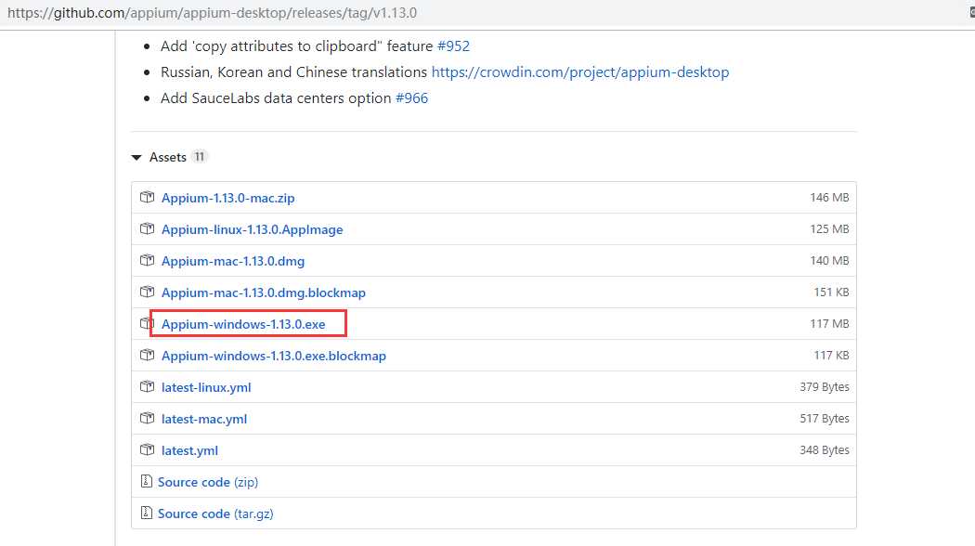This screenshot has width=975, height=546.
Task: Click the 117 KB size text
Action: pos(831,355)
